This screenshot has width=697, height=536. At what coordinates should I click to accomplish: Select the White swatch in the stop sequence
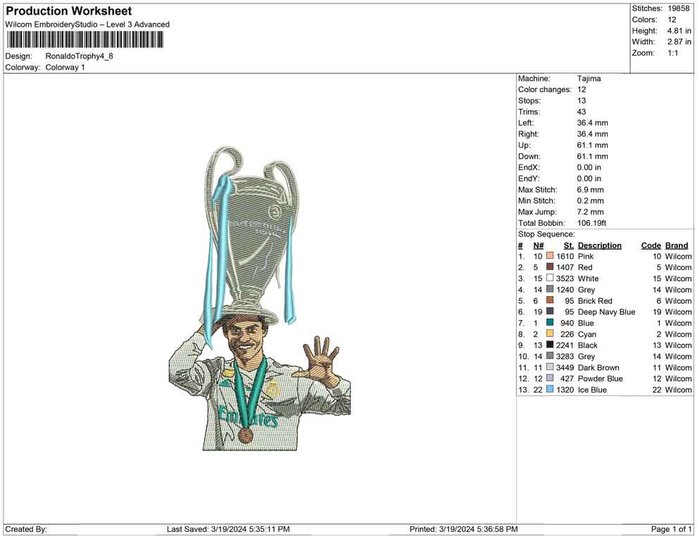tap(548, 279)
